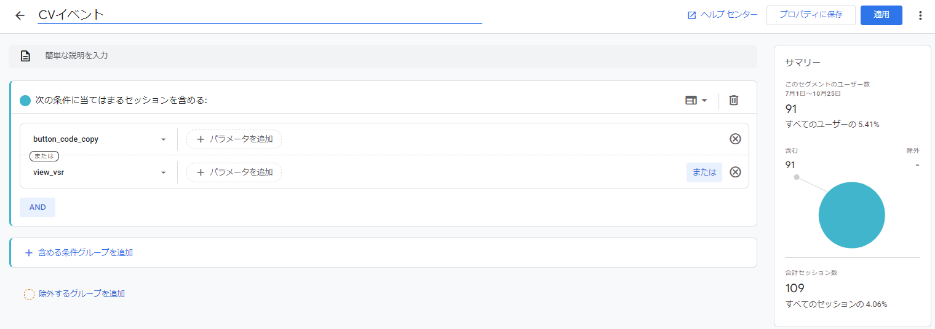This screenshot has width=935, height=329.
Task: Click the description document icon
Action: point(25,56)
